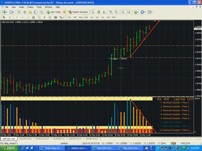Open the Navigator folder-star icon

coord(30,12)
